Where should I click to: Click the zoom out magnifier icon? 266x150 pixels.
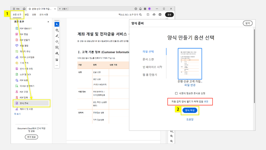172,141
